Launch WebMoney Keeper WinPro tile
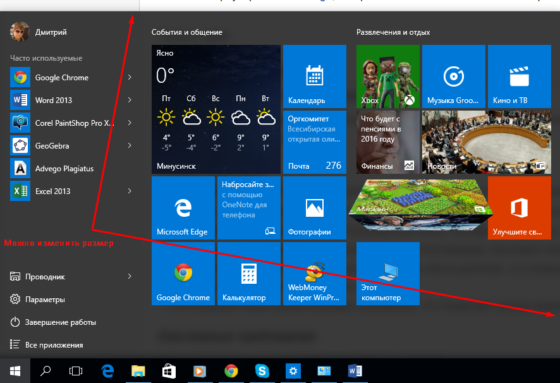The width and height of the screenshot is (560, 383). point(315,274)
